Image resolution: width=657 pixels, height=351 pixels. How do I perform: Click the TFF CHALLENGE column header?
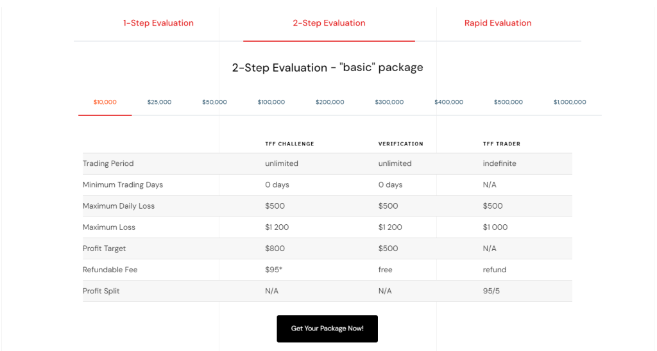click(x=289, y=144)
